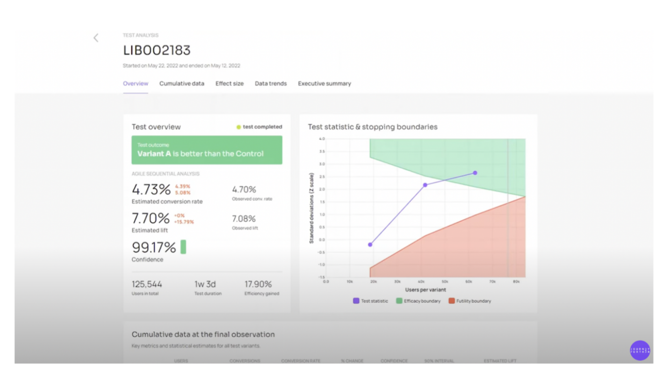Click the last test statistic data point
The width and height of the screenshot is (671, 377).
[475, 173]
